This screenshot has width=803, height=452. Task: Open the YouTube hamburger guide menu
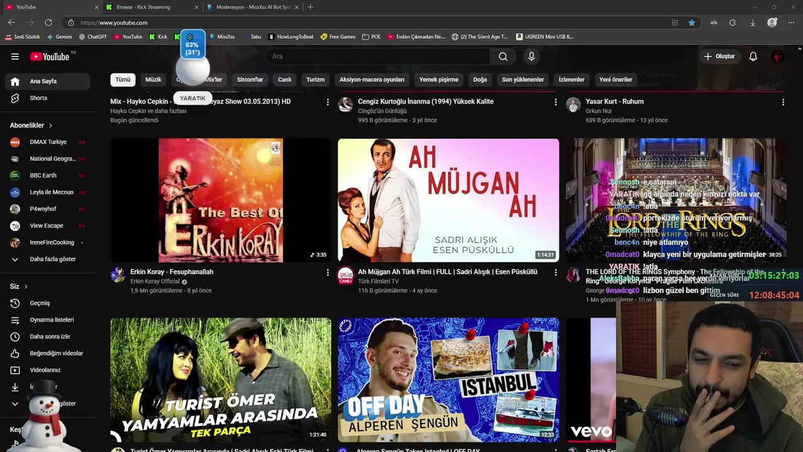coord(15,56)
